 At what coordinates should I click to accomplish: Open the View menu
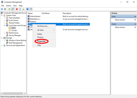(x=15, y=6)
